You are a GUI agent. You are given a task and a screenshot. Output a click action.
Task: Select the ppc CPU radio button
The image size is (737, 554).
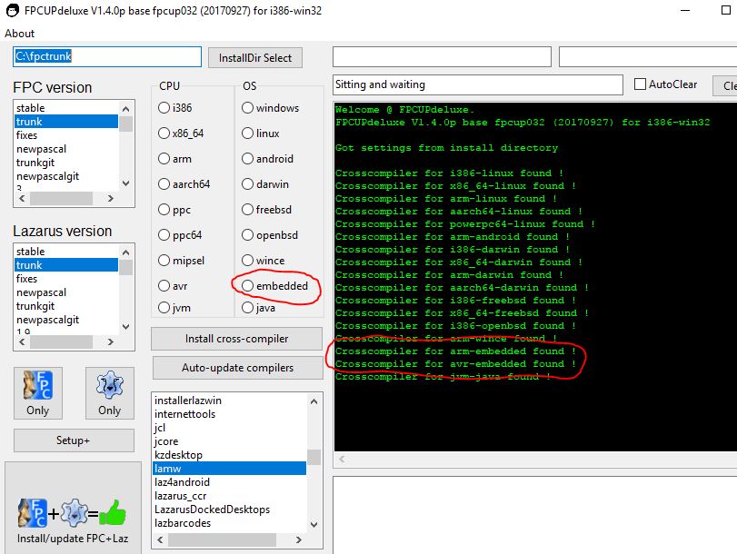[164, 209]
